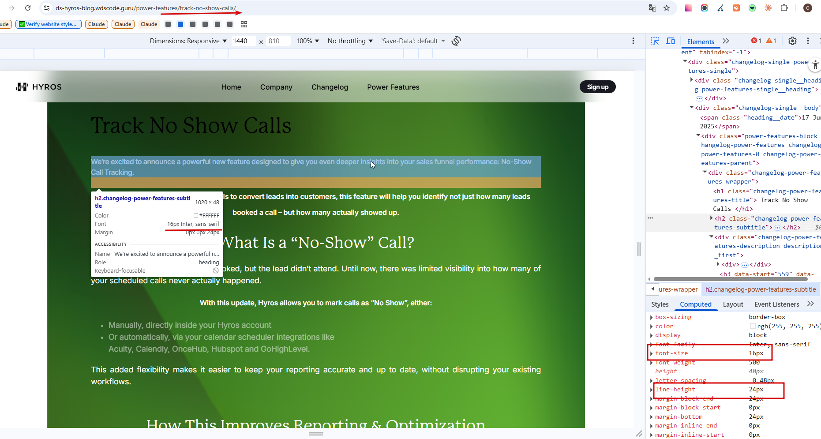Expand the h2 changelog-power-features-subtitle node

pos(711,218)
